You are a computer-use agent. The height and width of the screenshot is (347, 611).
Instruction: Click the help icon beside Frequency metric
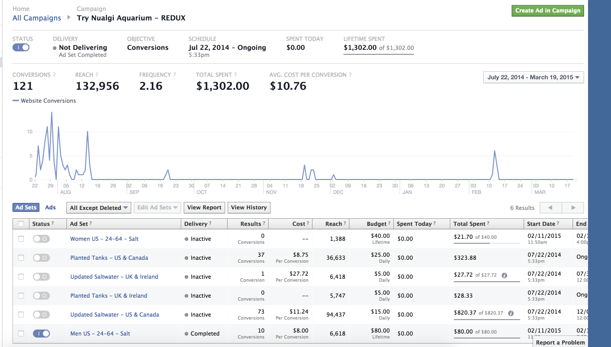[175, 75]
